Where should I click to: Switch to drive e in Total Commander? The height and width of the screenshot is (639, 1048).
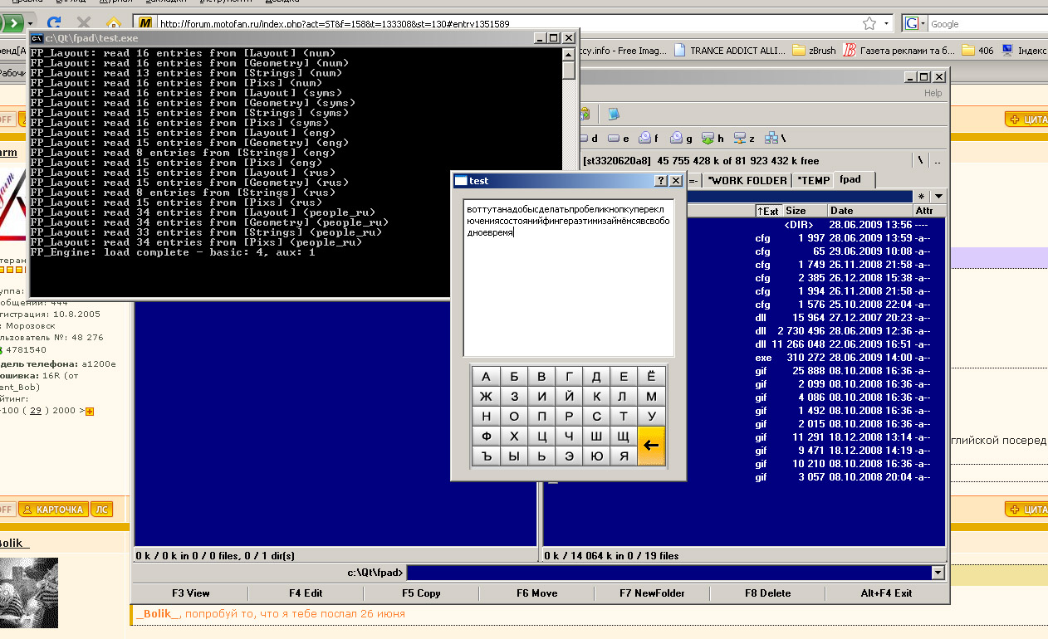pos(619,139)
